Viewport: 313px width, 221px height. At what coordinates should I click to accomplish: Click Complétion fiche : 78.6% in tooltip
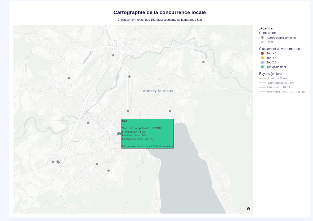[x=137, y=139]
